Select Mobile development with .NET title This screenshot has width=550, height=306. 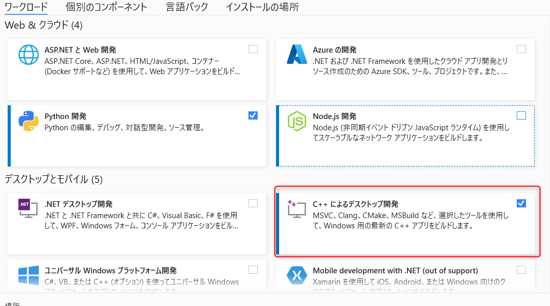point(395,271)
